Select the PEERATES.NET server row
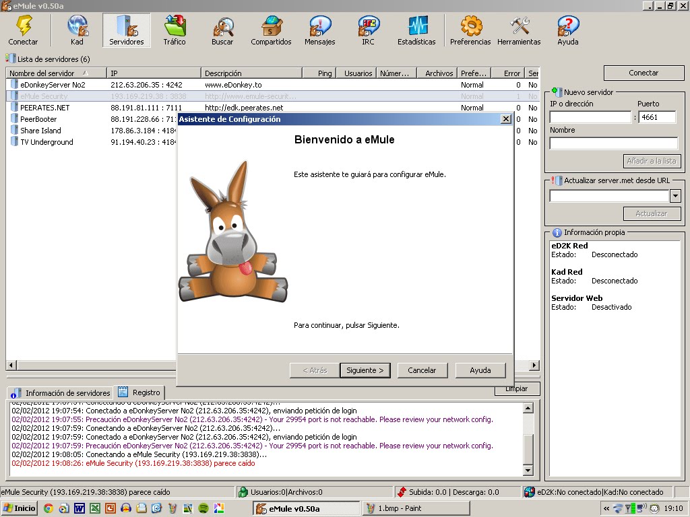The width and height of the screenshot is (690, 517). point(273,108)
